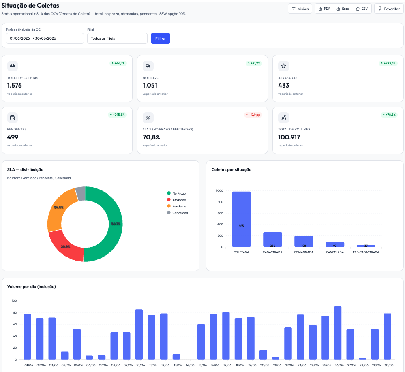
Task: Click the 30/06 daily volume bar
Action: coord(388,336)
